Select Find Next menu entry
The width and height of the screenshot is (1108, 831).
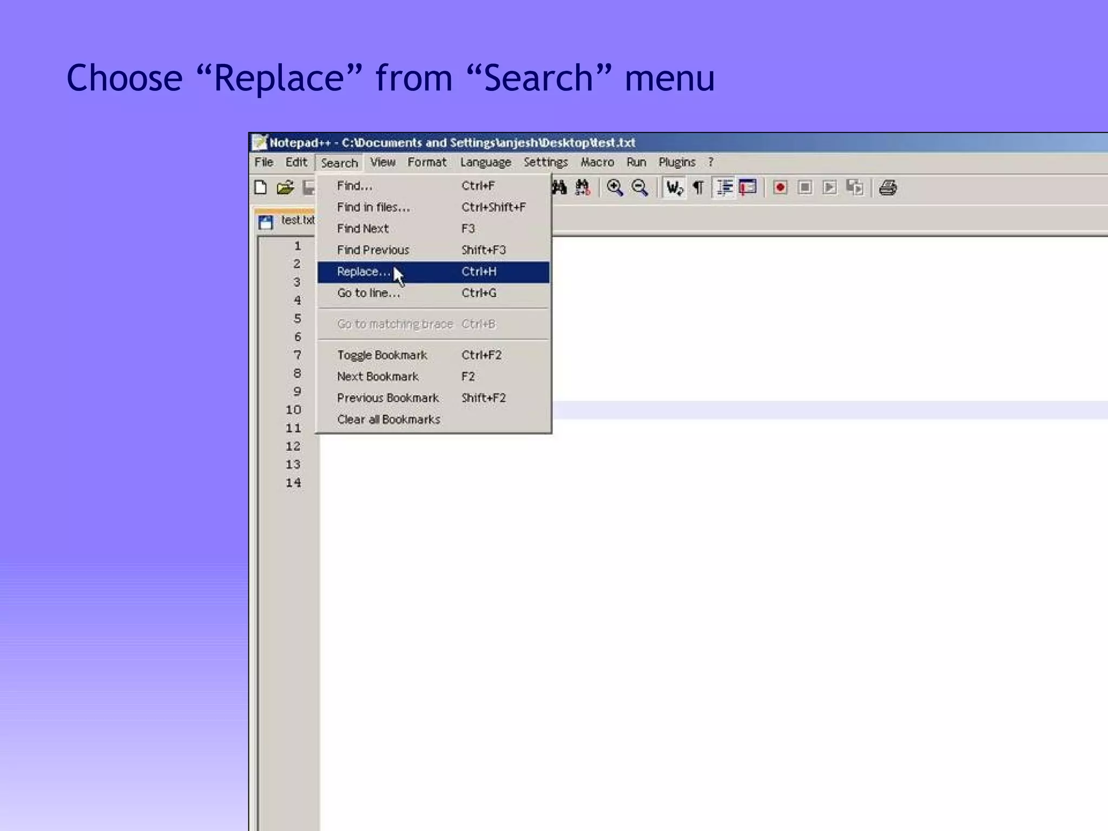click(433, 228)
